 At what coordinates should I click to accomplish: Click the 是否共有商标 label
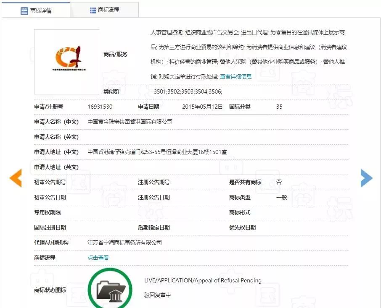245,182
